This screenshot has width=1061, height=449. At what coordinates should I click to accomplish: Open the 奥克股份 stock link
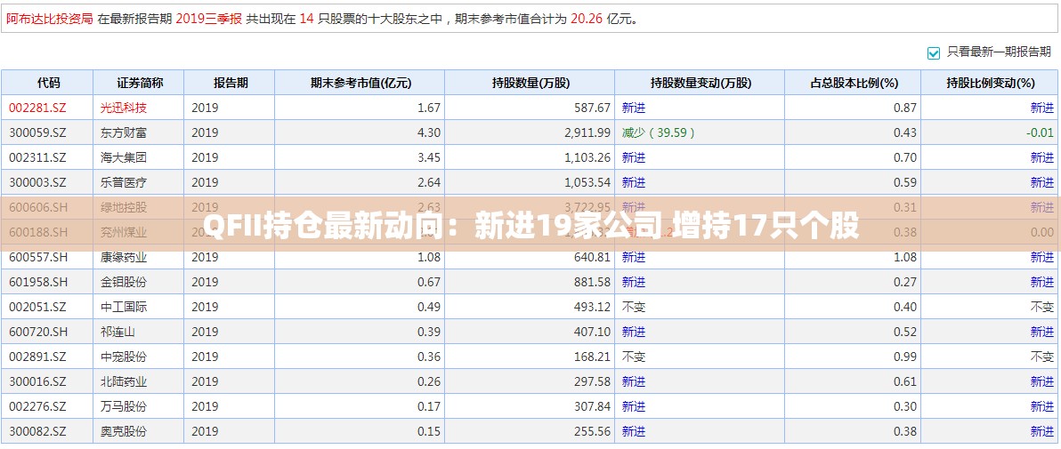(x=123, y=431)
